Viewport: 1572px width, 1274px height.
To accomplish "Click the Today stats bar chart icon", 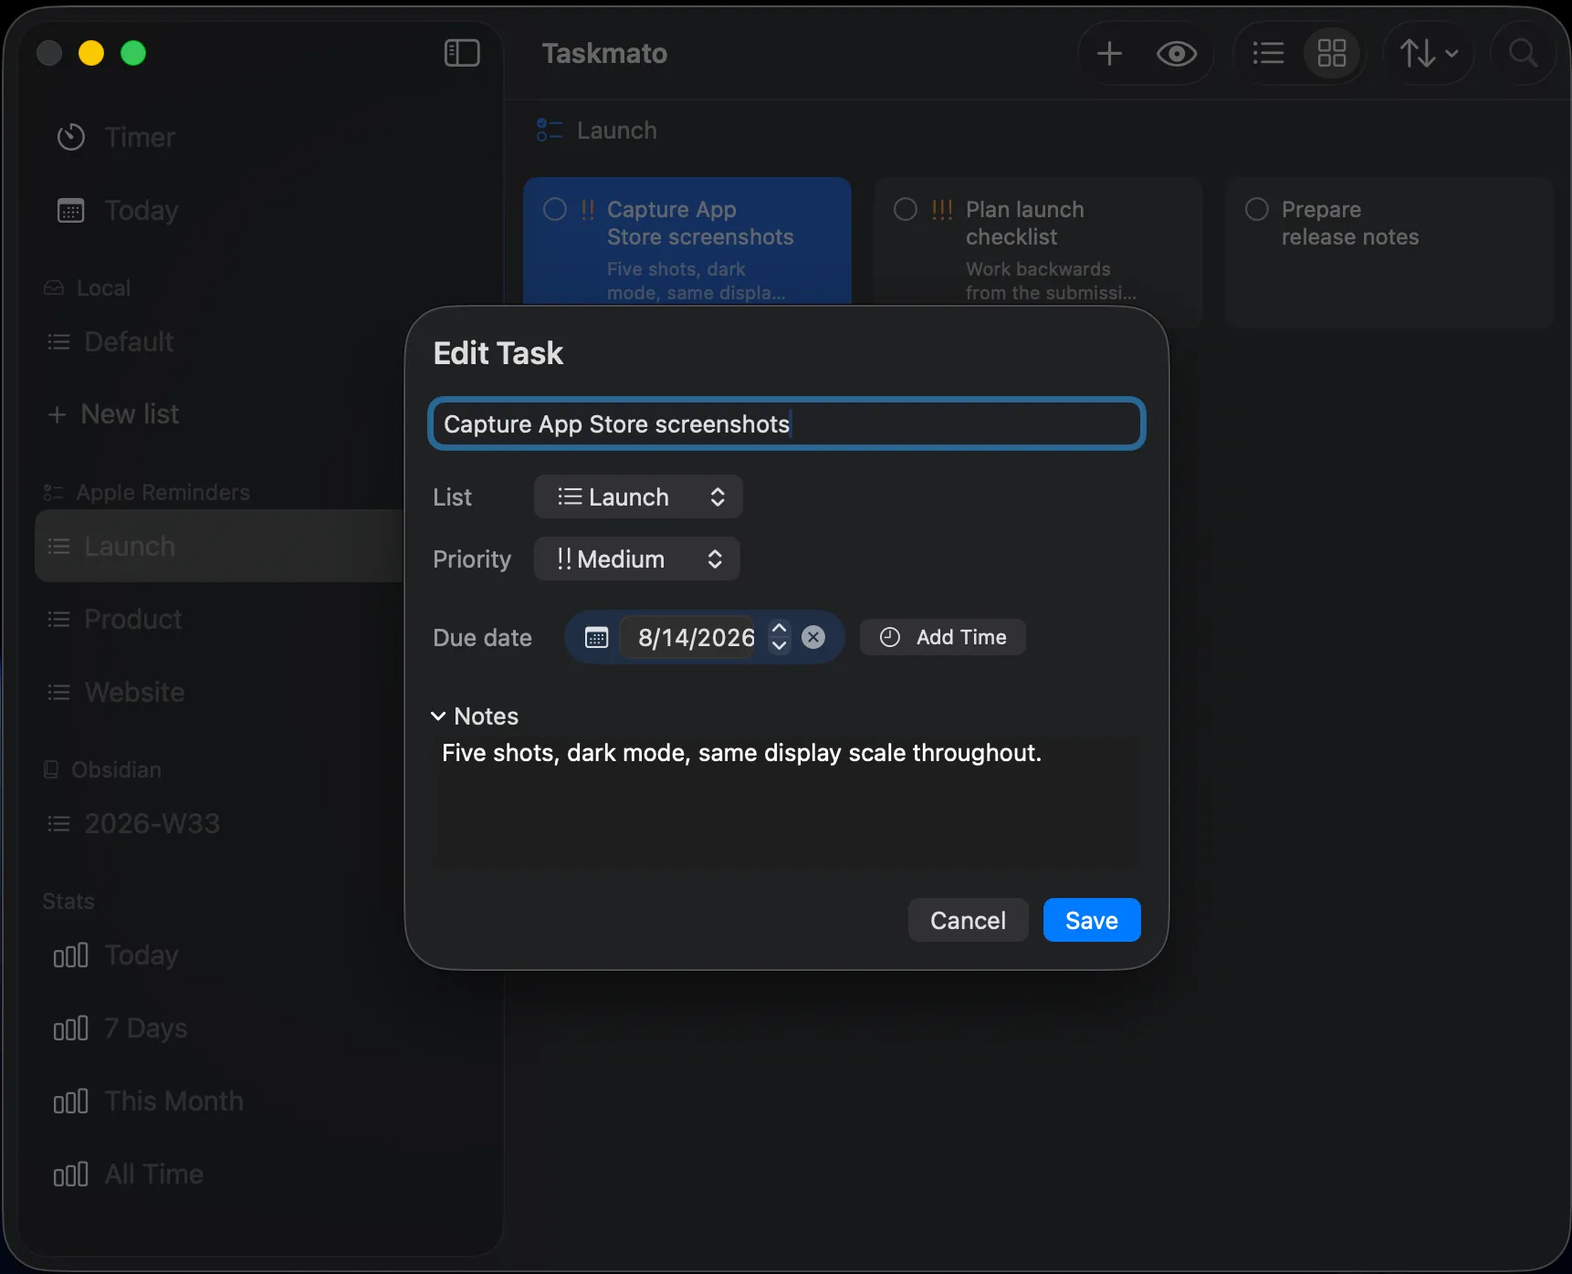I will [71, 955].
